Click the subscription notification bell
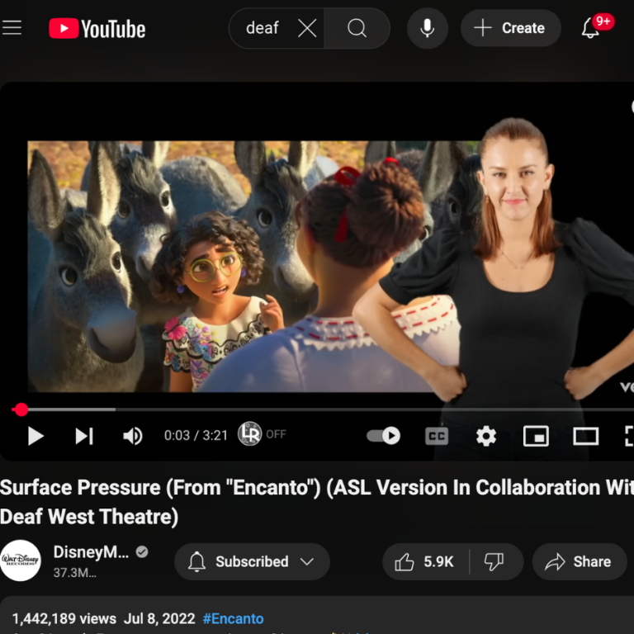634x634 pixels. point(197,561)
